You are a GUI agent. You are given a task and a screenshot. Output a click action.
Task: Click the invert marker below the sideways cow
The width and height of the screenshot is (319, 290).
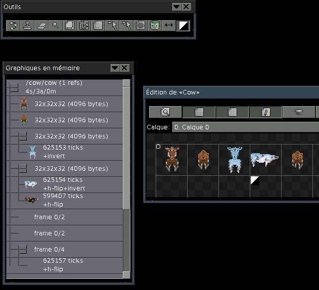pos(255,180)
